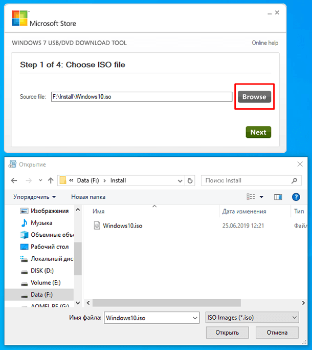Viewport: 312px width, 350px height.
Task: Click the Объемные объекты cube icon
Action: pos(24,235)
